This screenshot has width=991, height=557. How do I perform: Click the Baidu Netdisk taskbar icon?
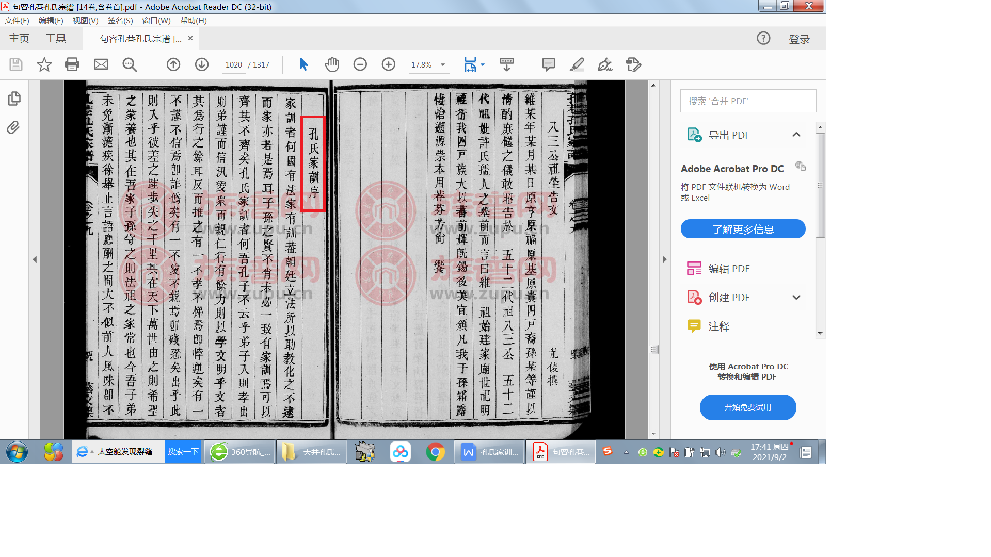point(400,452)
